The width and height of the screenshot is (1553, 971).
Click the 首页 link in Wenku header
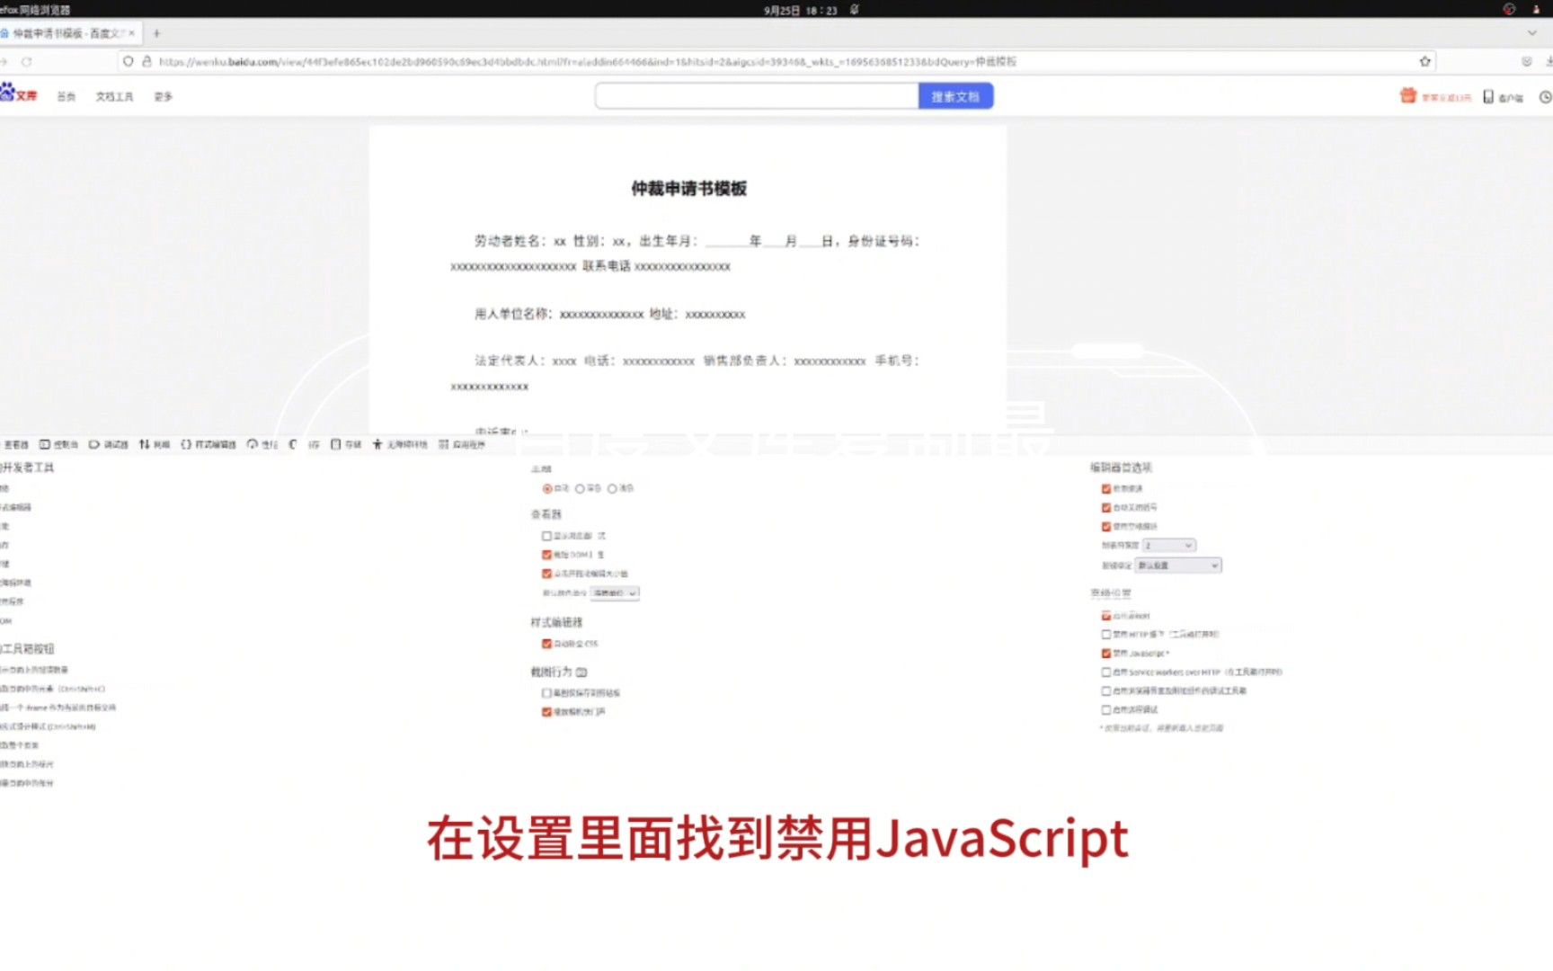pos(67,96)
